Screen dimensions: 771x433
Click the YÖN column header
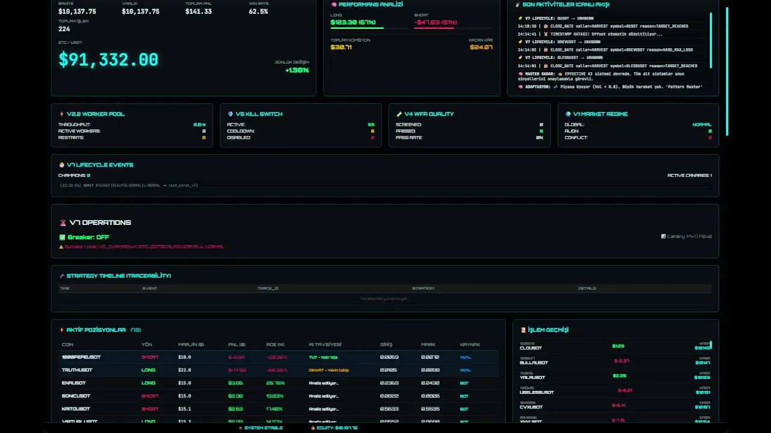click(146, 345)
